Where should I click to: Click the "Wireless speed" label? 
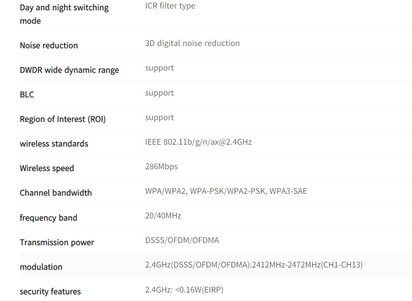tap(47, 168)
